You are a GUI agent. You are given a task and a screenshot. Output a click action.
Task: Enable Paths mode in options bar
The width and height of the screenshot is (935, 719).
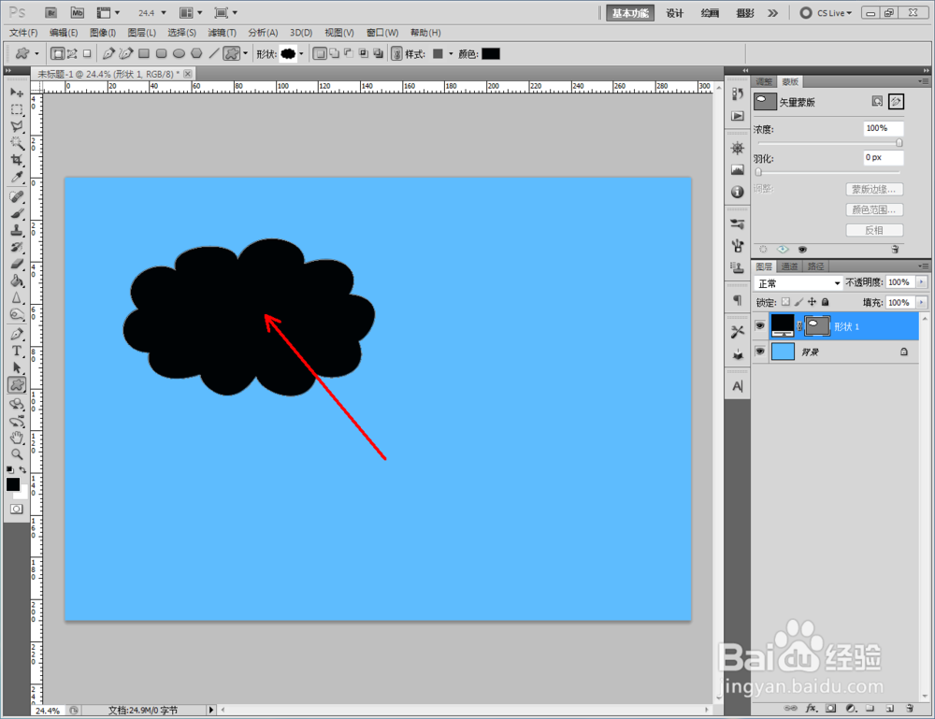point(72,53)
